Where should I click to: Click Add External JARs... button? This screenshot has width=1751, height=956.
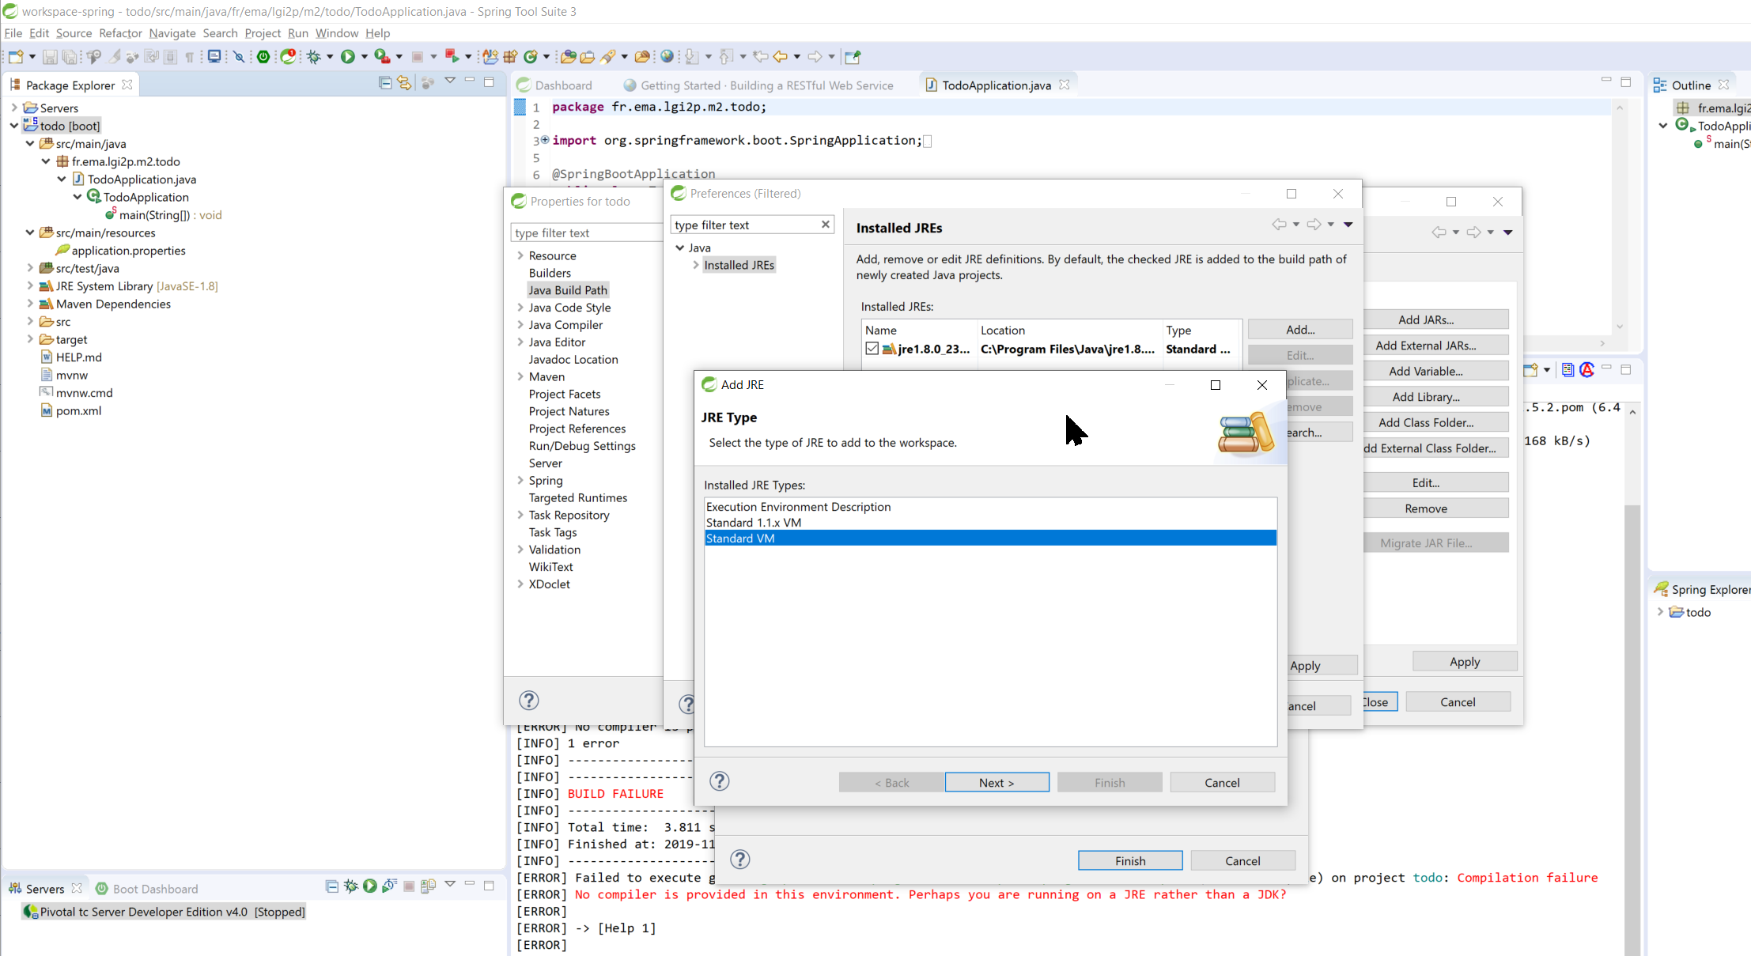coord(1426,346)
